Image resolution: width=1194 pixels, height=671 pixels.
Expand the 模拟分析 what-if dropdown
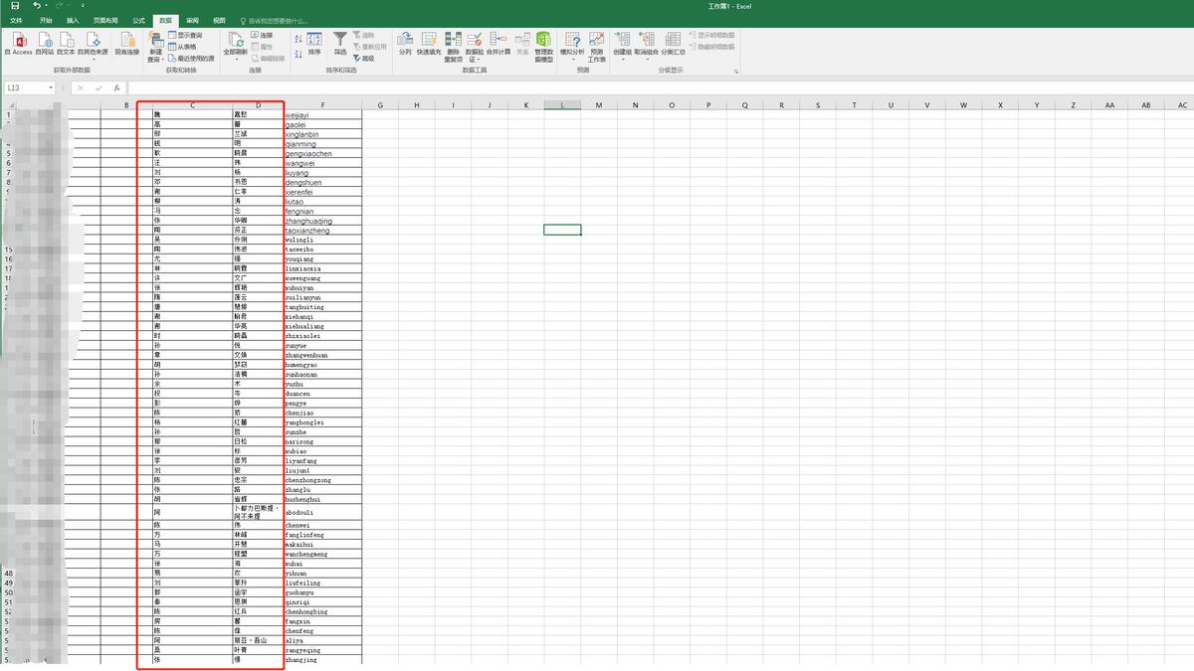572,60
